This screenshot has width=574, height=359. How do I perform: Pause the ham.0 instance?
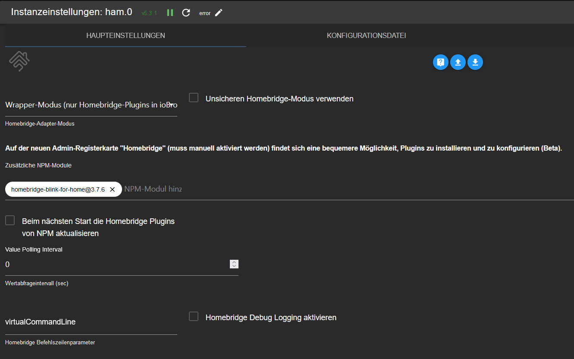pos(170,13)
